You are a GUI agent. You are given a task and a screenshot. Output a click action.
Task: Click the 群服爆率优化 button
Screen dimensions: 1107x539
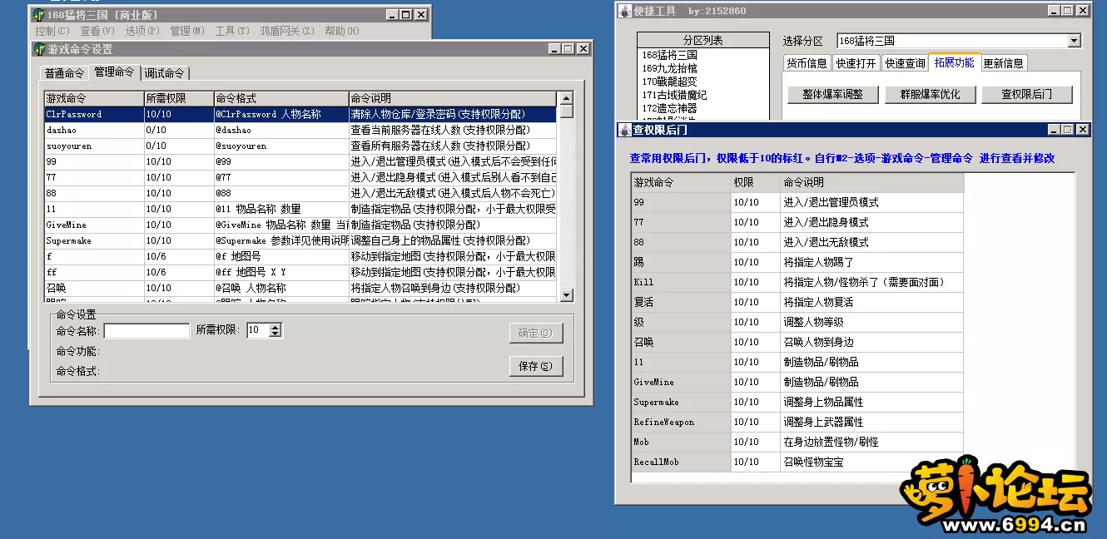pyautogui.click(x=930, y=94)
